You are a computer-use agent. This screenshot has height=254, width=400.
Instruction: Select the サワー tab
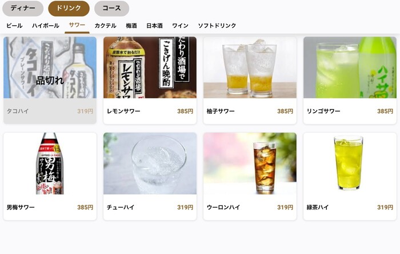(x=77, y=25)
